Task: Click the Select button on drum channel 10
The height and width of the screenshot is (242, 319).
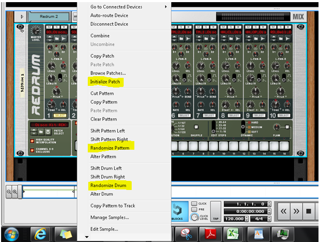Action: [x=284, y=115]
